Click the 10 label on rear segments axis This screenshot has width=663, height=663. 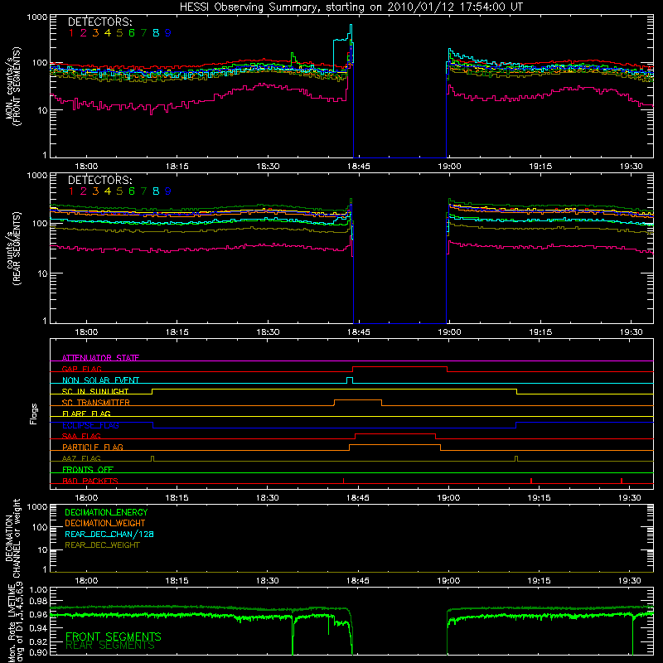point(42,274)
